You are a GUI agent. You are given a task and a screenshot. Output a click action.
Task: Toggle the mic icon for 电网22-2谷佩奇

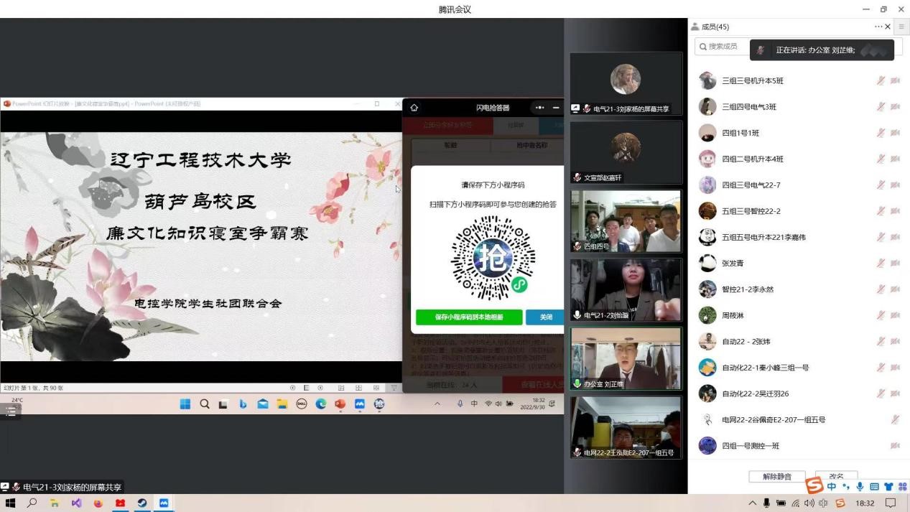895,420
